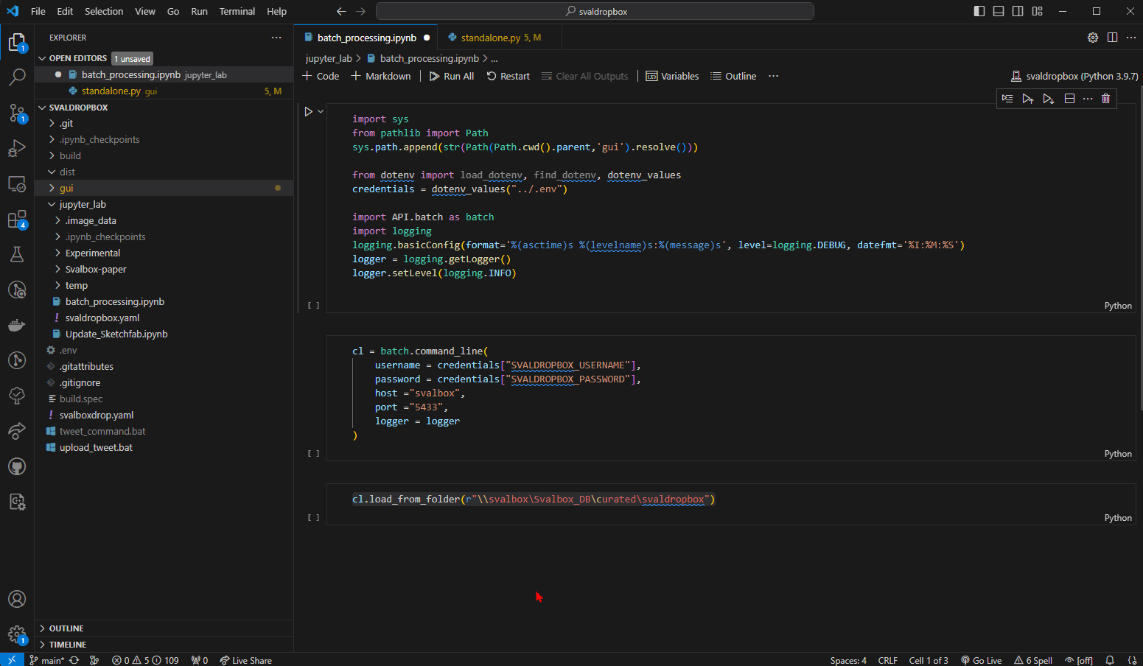This screenshot has height=666, width=1143.
Task: Expand the .git folder
Action: [164, 124]
